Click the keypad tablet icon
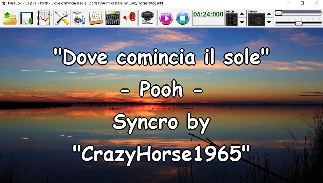323x183 pixels. tap(96, 18)
